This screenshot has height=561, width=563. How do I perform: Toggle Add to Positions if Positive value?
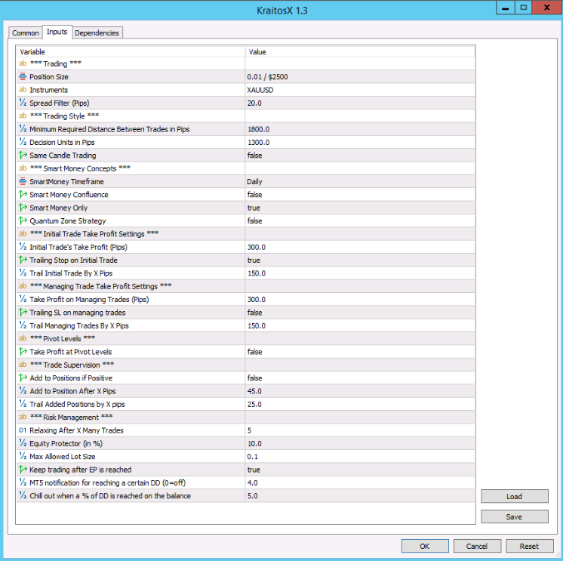pos(360,378)
